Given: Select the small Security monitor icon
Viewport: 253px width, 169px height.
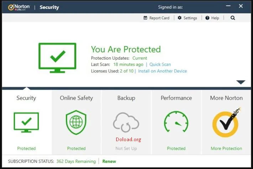Looking at the screenshot, I should (26, 123).
